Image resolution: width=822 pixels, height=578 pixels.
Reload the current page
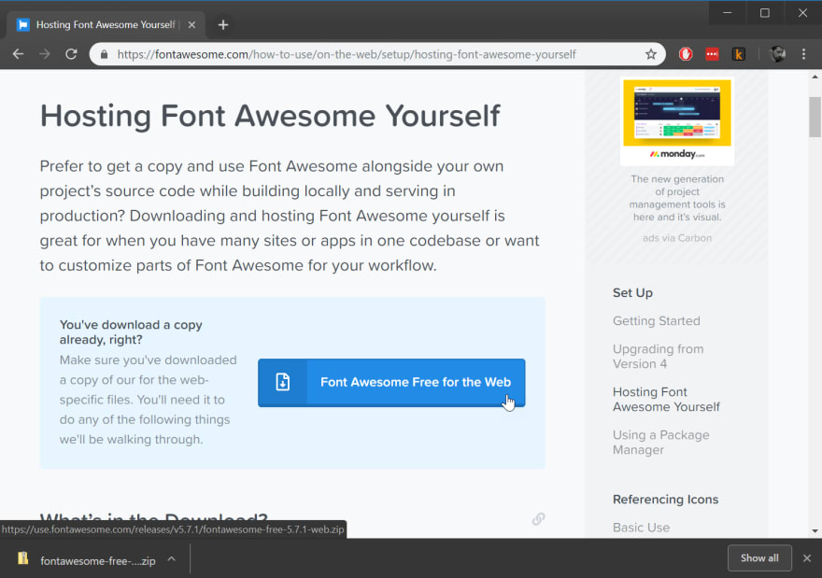pos(71,54)
